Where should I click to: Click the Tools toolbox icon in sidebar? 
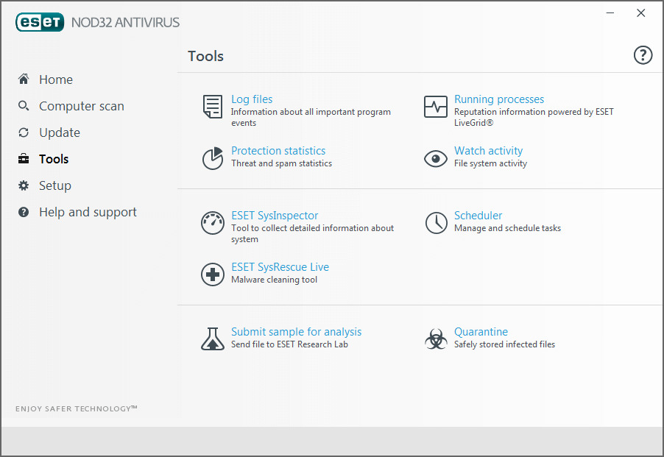(x=24, y=159)
